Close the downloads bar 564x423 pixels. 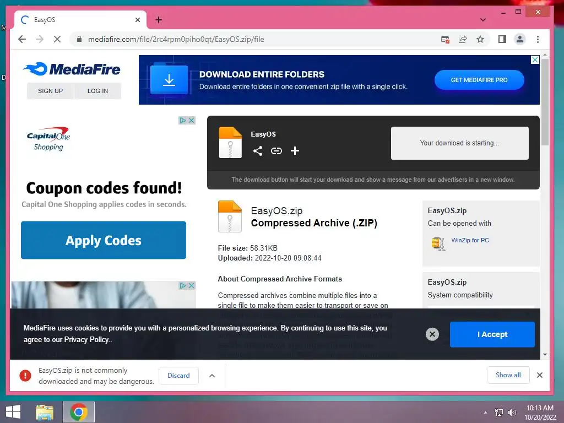(540, 375)
